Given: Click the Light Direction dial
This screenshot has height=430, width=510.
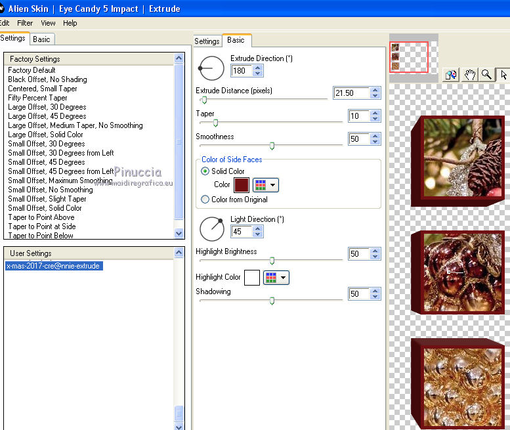Looking at the screenshot, I should (x=212, y=229).
